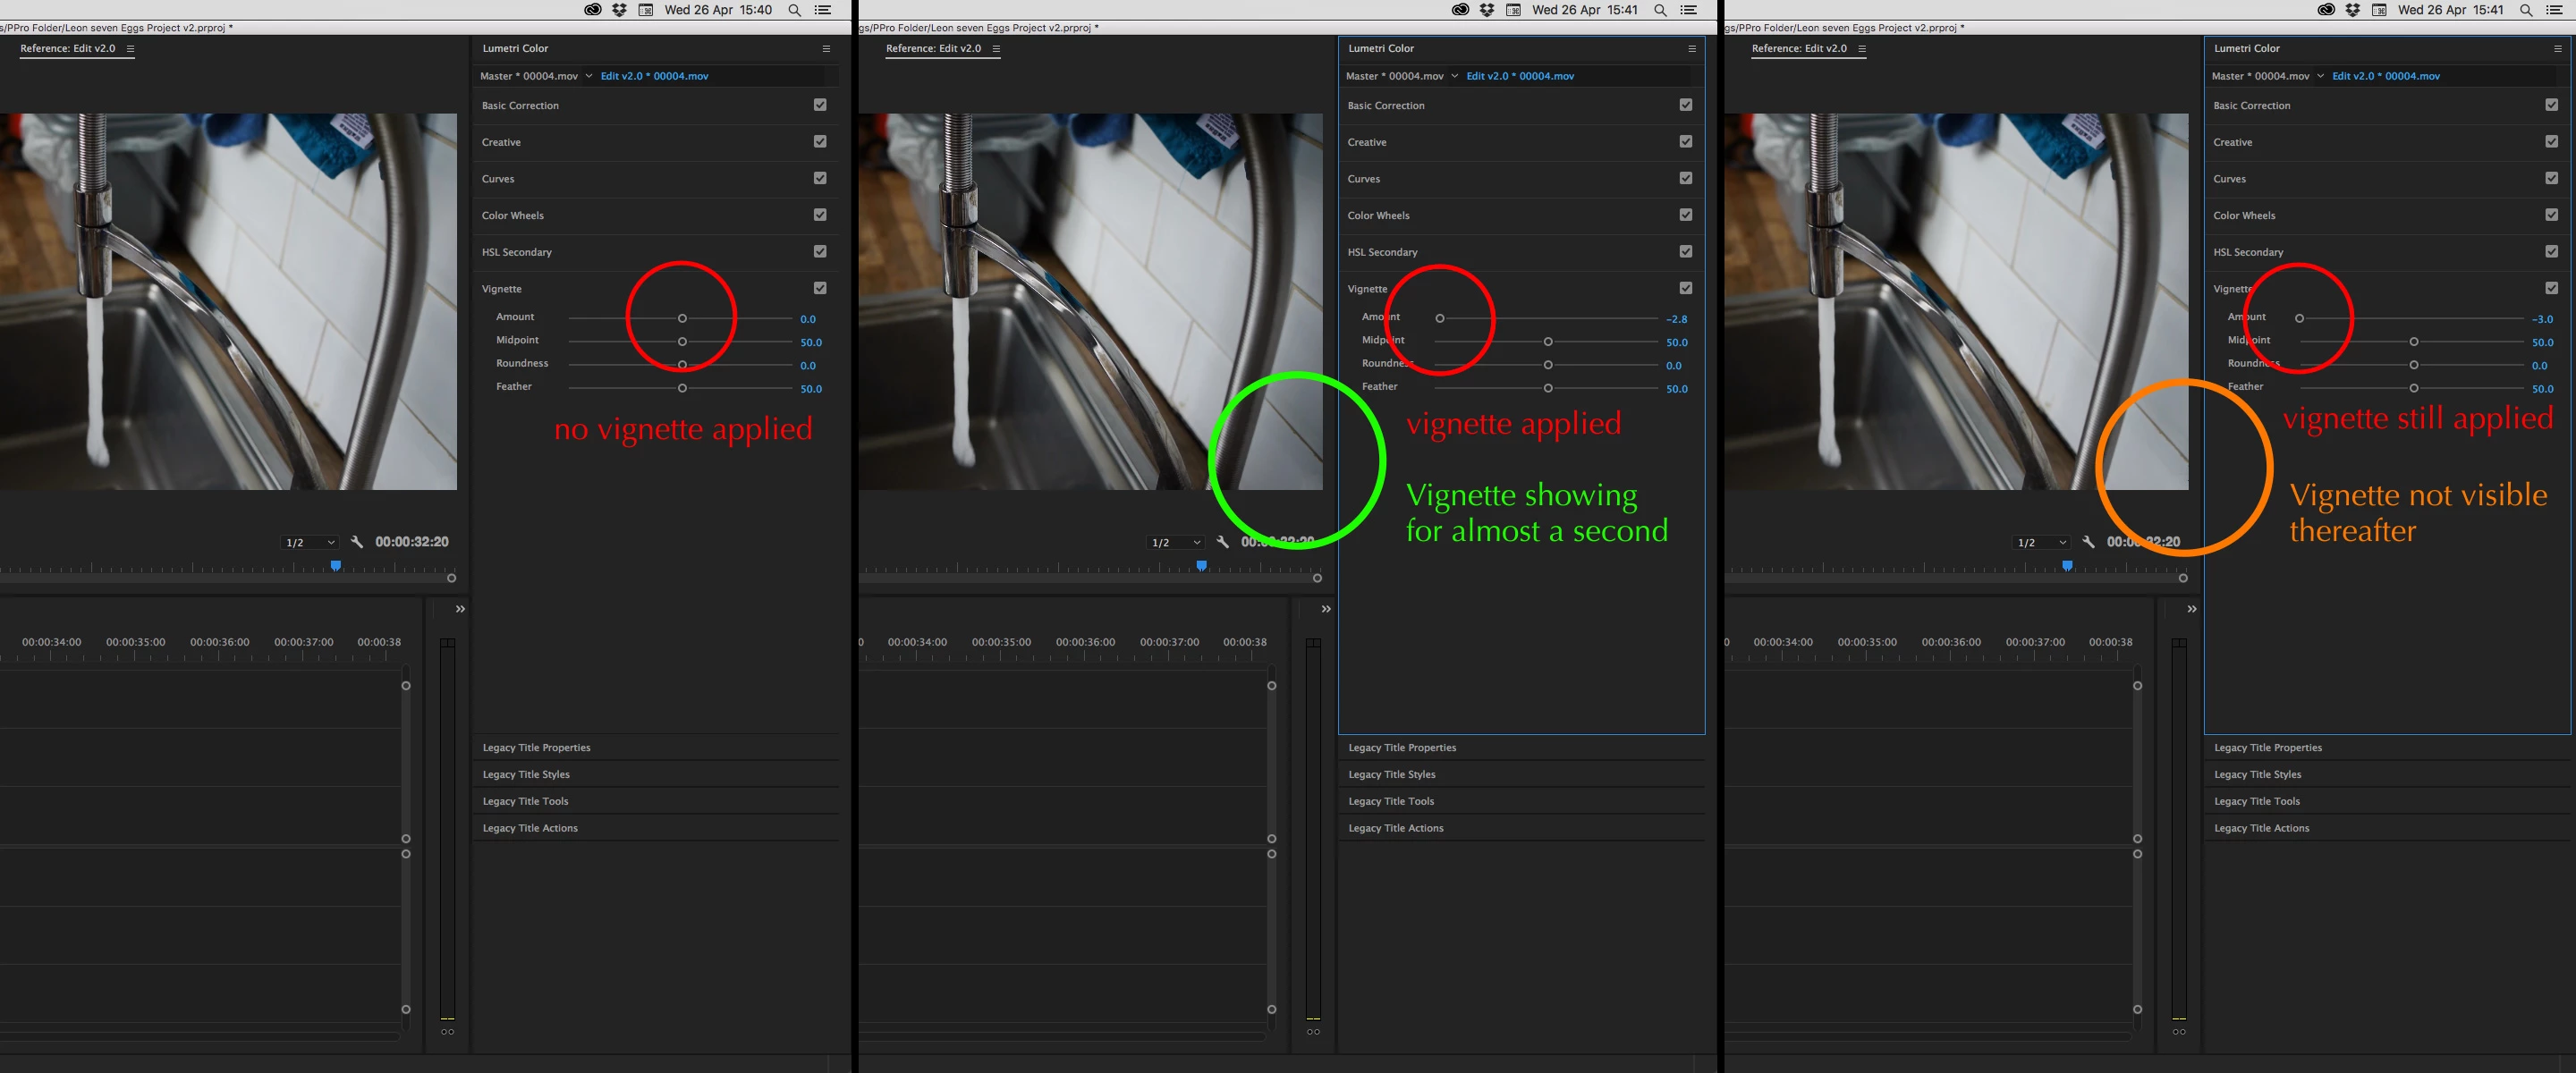Toggle HSL Secondary checkbox in rightmost Lumetri panel
2576x1073 pixels.
[2551, 252]
